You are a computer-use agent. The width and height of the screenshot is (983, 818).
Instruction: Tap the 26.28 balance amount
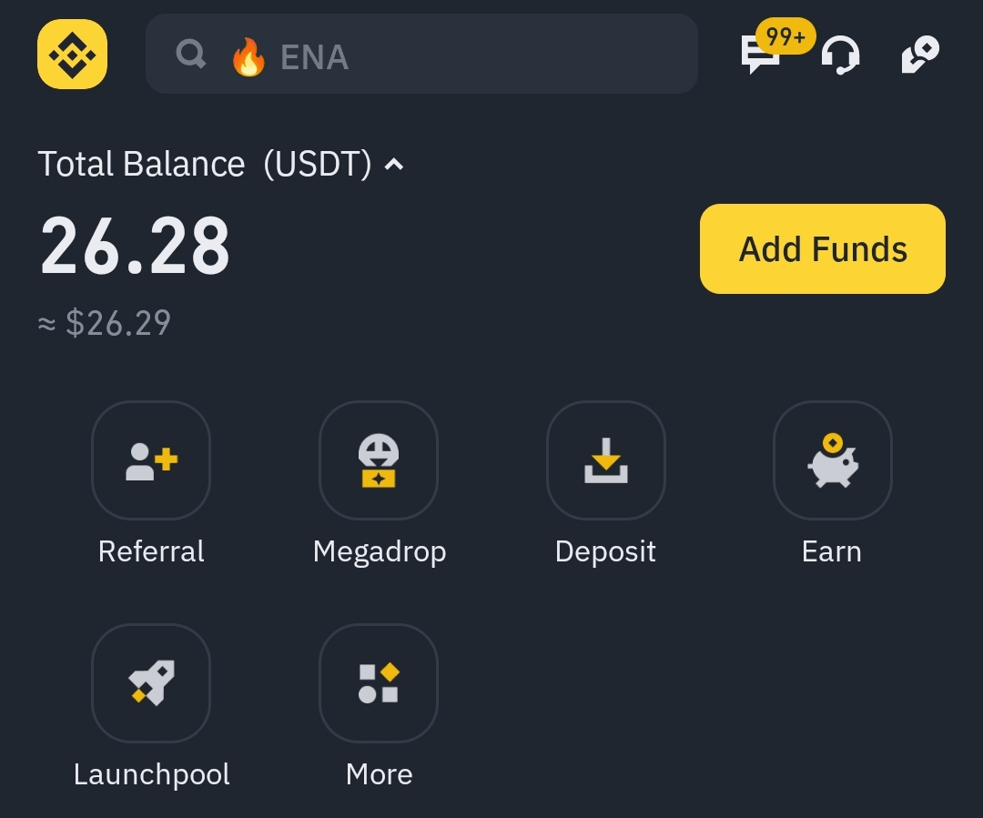[135, 246]
